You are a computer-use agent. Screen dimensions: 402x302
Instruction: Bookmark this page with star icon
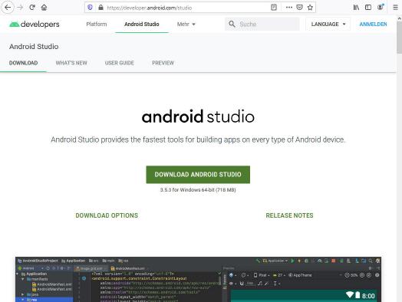point(310,8)
